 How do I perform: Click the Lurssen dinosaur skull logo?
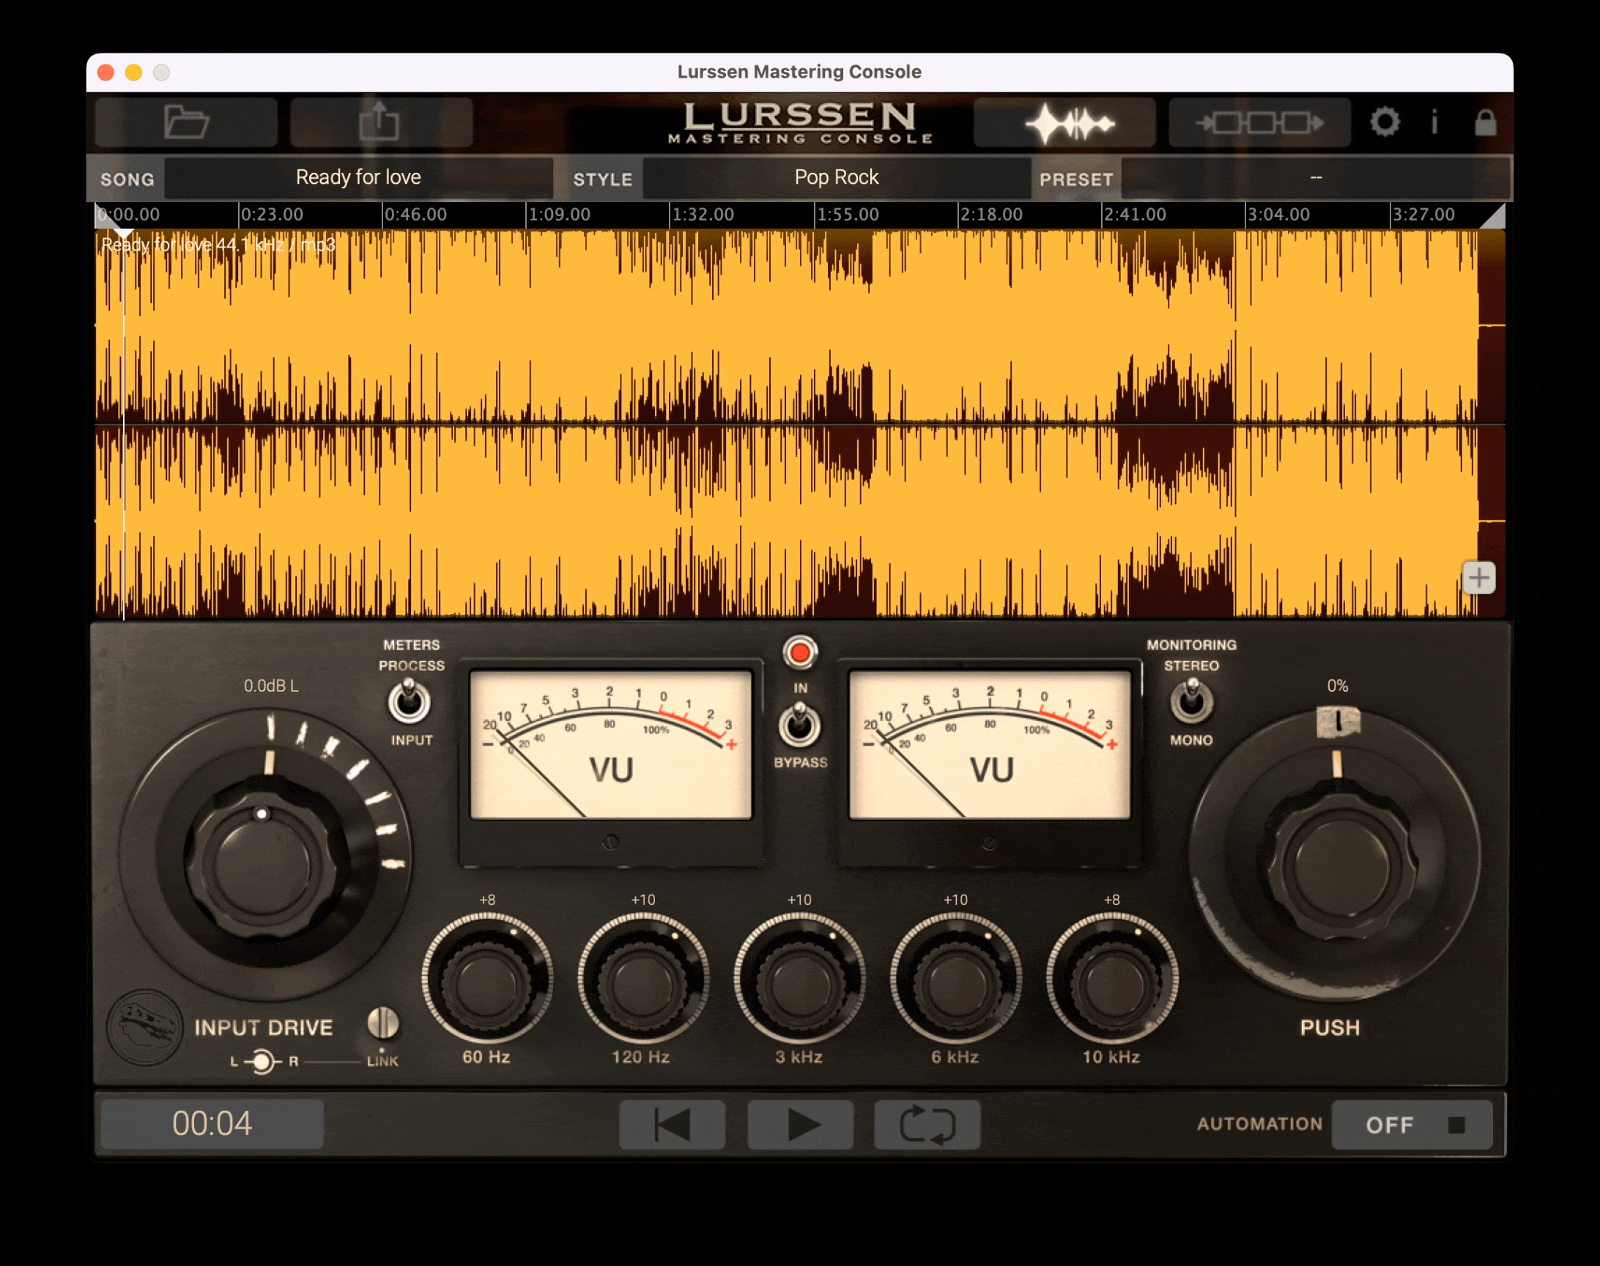pos(144,1026)
